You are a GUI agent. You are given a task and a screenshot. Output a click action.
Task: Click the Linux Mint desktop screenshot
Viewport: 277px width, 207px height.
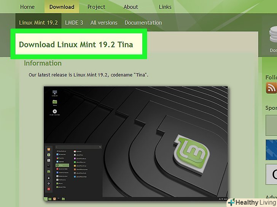click(x=136, y=144)
